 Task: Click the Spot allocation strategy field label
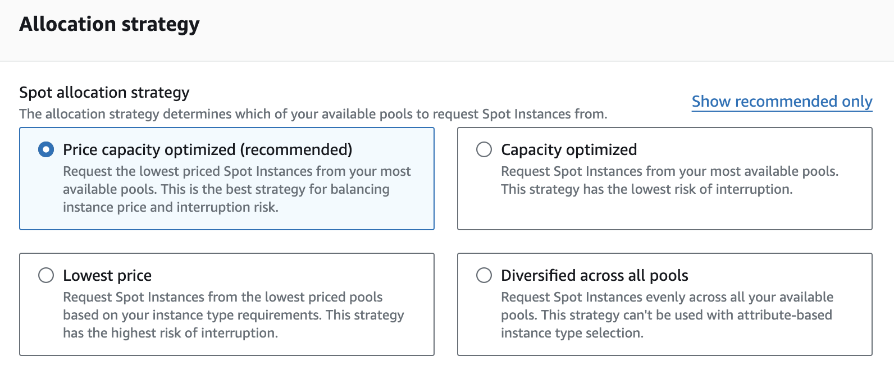104,93
